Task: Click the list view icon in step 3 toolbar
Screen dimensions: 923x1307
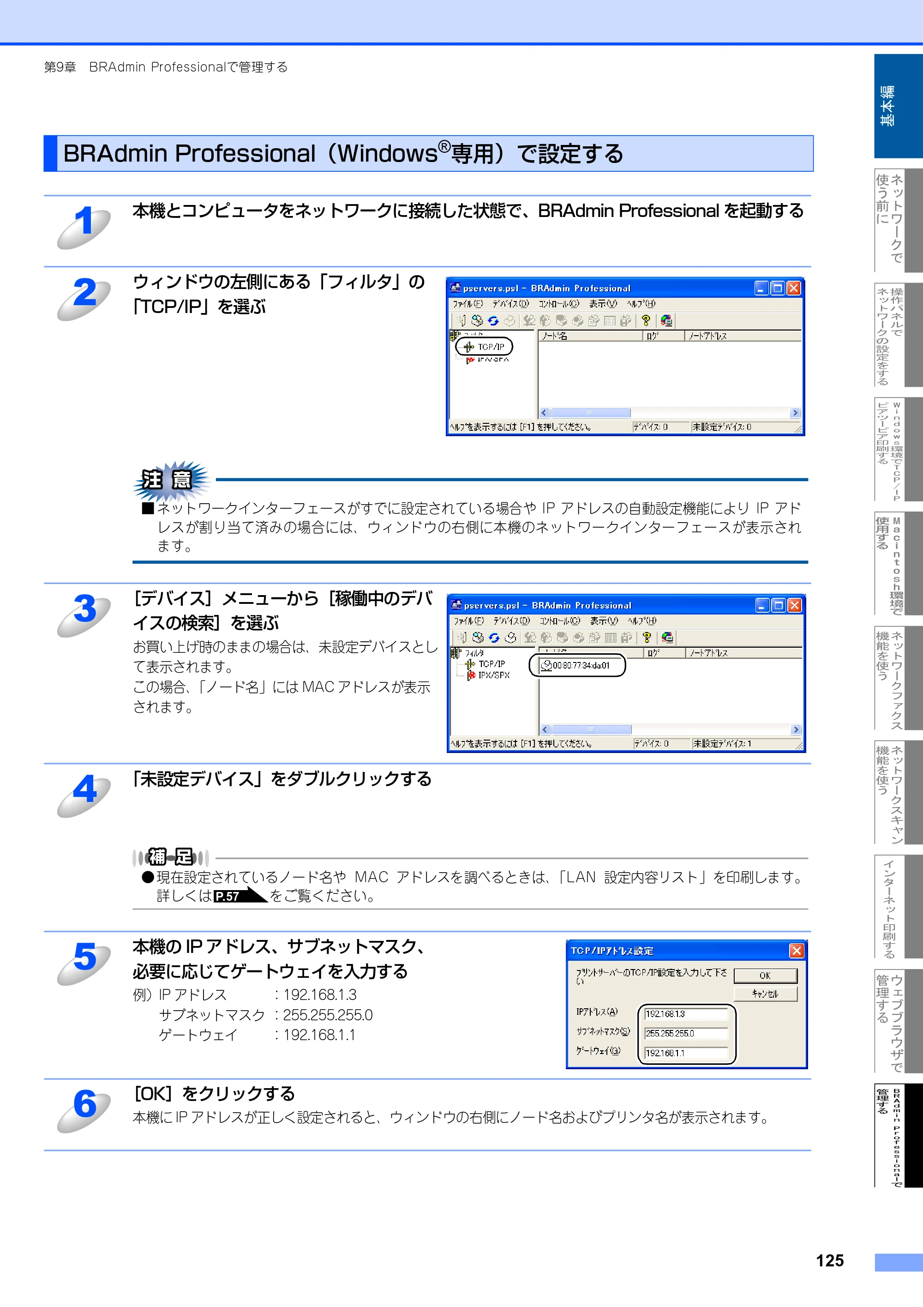Action: (x=611, y=638)
